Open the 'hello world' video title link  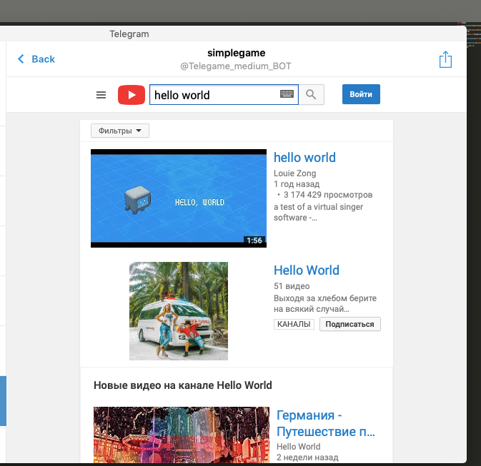coord(304,158)
